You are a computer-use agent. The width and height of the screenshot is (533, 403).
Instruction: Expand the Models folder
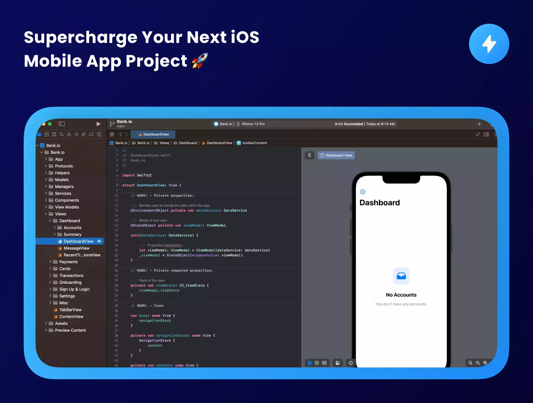(x=46, y=180)
